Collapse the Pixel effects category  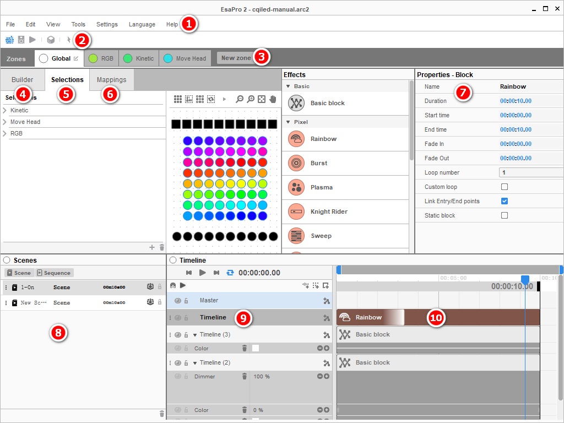tap(288, 122)
